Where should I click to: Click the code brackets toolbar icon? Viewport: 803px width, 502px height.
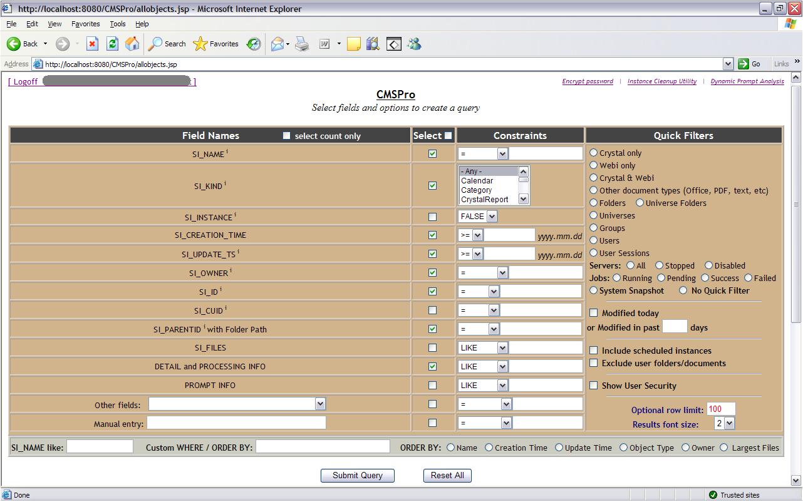point(394,44)
